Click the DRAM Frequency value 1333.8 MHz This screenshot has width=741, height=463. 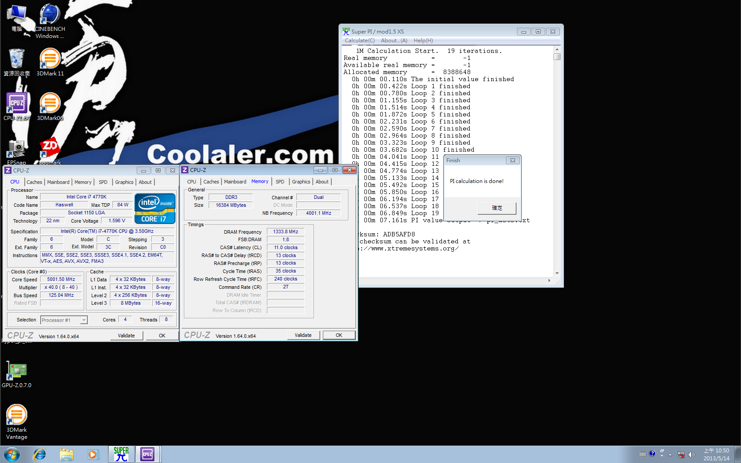point(285,232)
